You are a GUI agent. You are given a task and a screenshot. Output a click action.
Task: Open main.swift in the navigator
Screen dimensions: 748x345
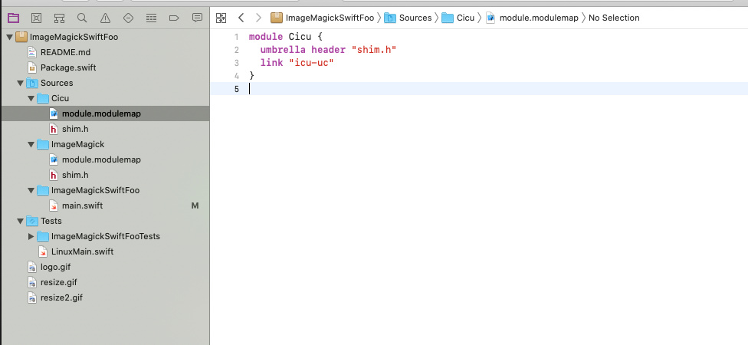[82, 205]
